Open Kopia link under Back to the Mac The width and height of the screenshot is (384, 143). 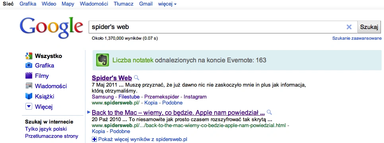(x=98, y=132)
